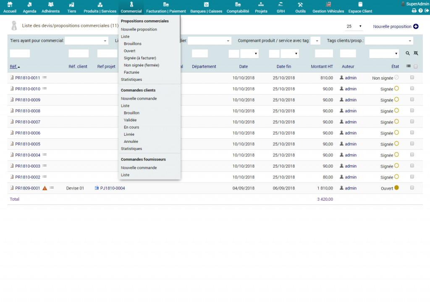Click the print icon under SuperAdmin

pyautogui.click(x=414, y=10)
